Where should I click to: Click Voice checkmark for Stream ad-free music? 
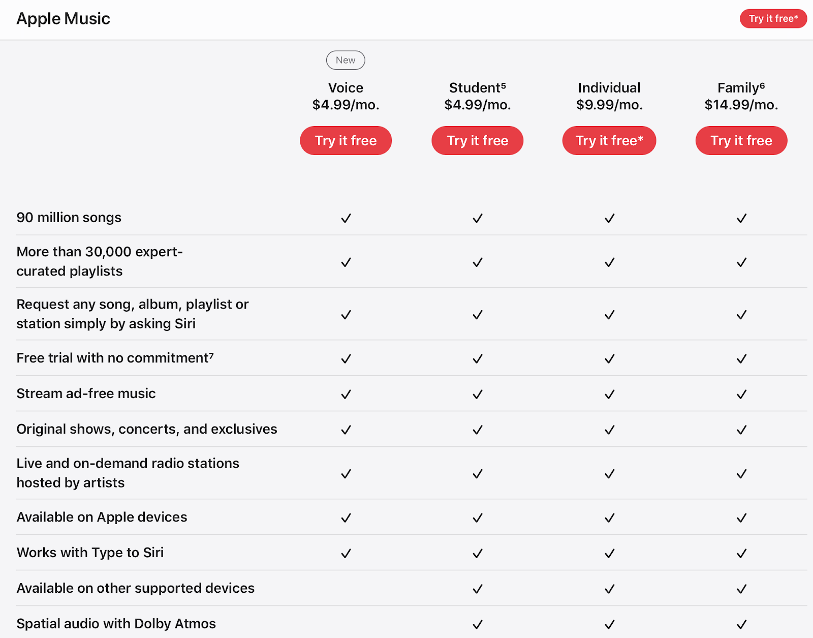[x=346, y=394]
